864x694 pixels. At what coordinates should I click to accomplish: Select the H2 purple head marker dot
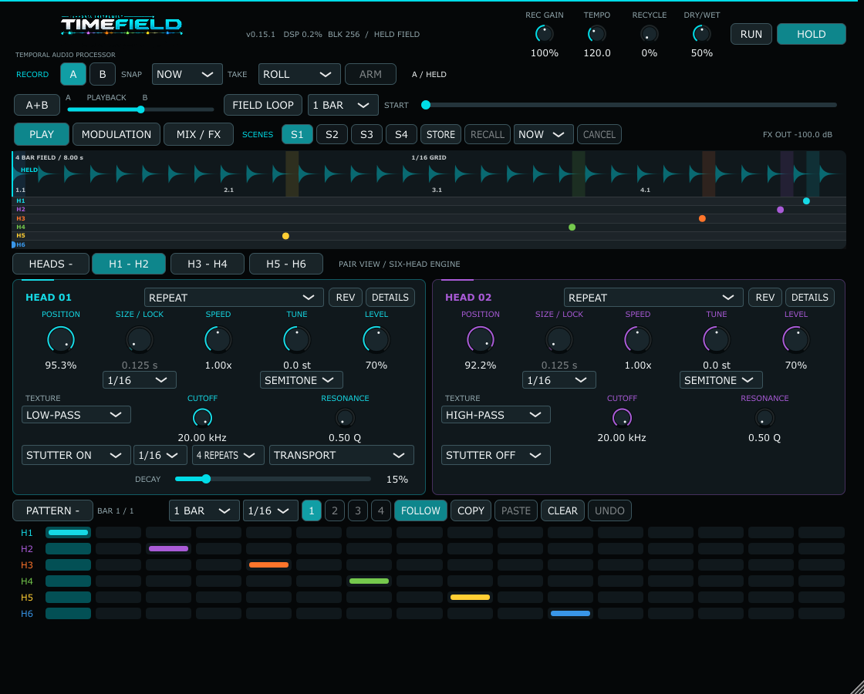[780, 210]
